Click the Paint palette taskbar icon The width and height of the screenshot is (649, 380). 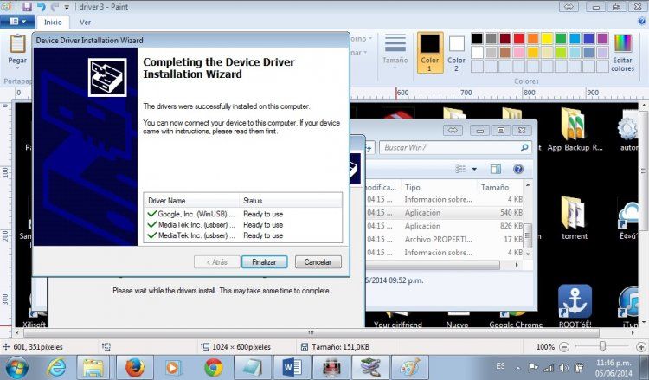[x=409, y=367]
